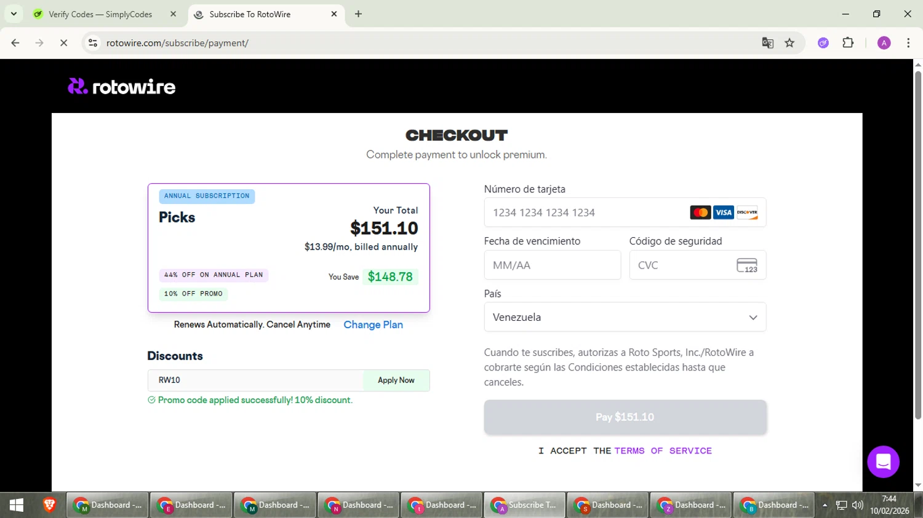Open the tab search dropdown arrow
The height and width of the screenshot is (518, 923).
[x=14, y=14]
